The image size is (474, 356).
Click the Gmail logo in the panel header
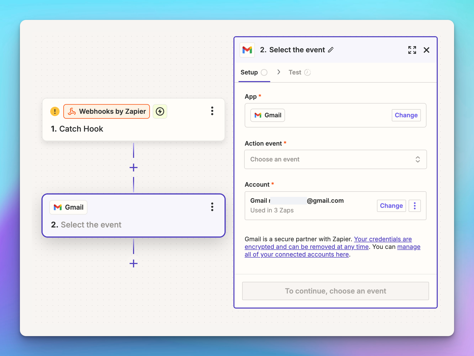[247, 50]
